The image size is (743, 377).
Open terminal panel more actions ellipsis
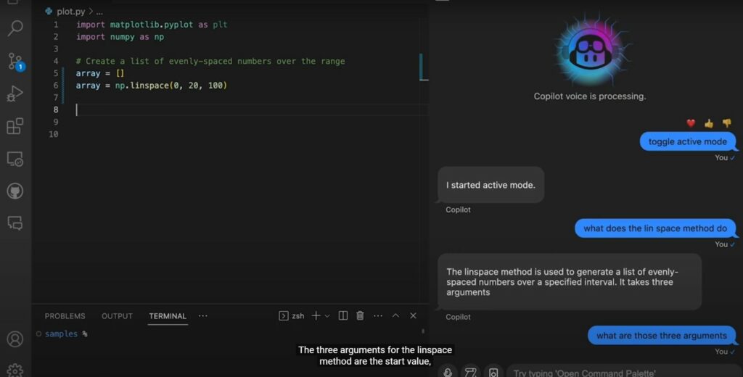[377, 316]
